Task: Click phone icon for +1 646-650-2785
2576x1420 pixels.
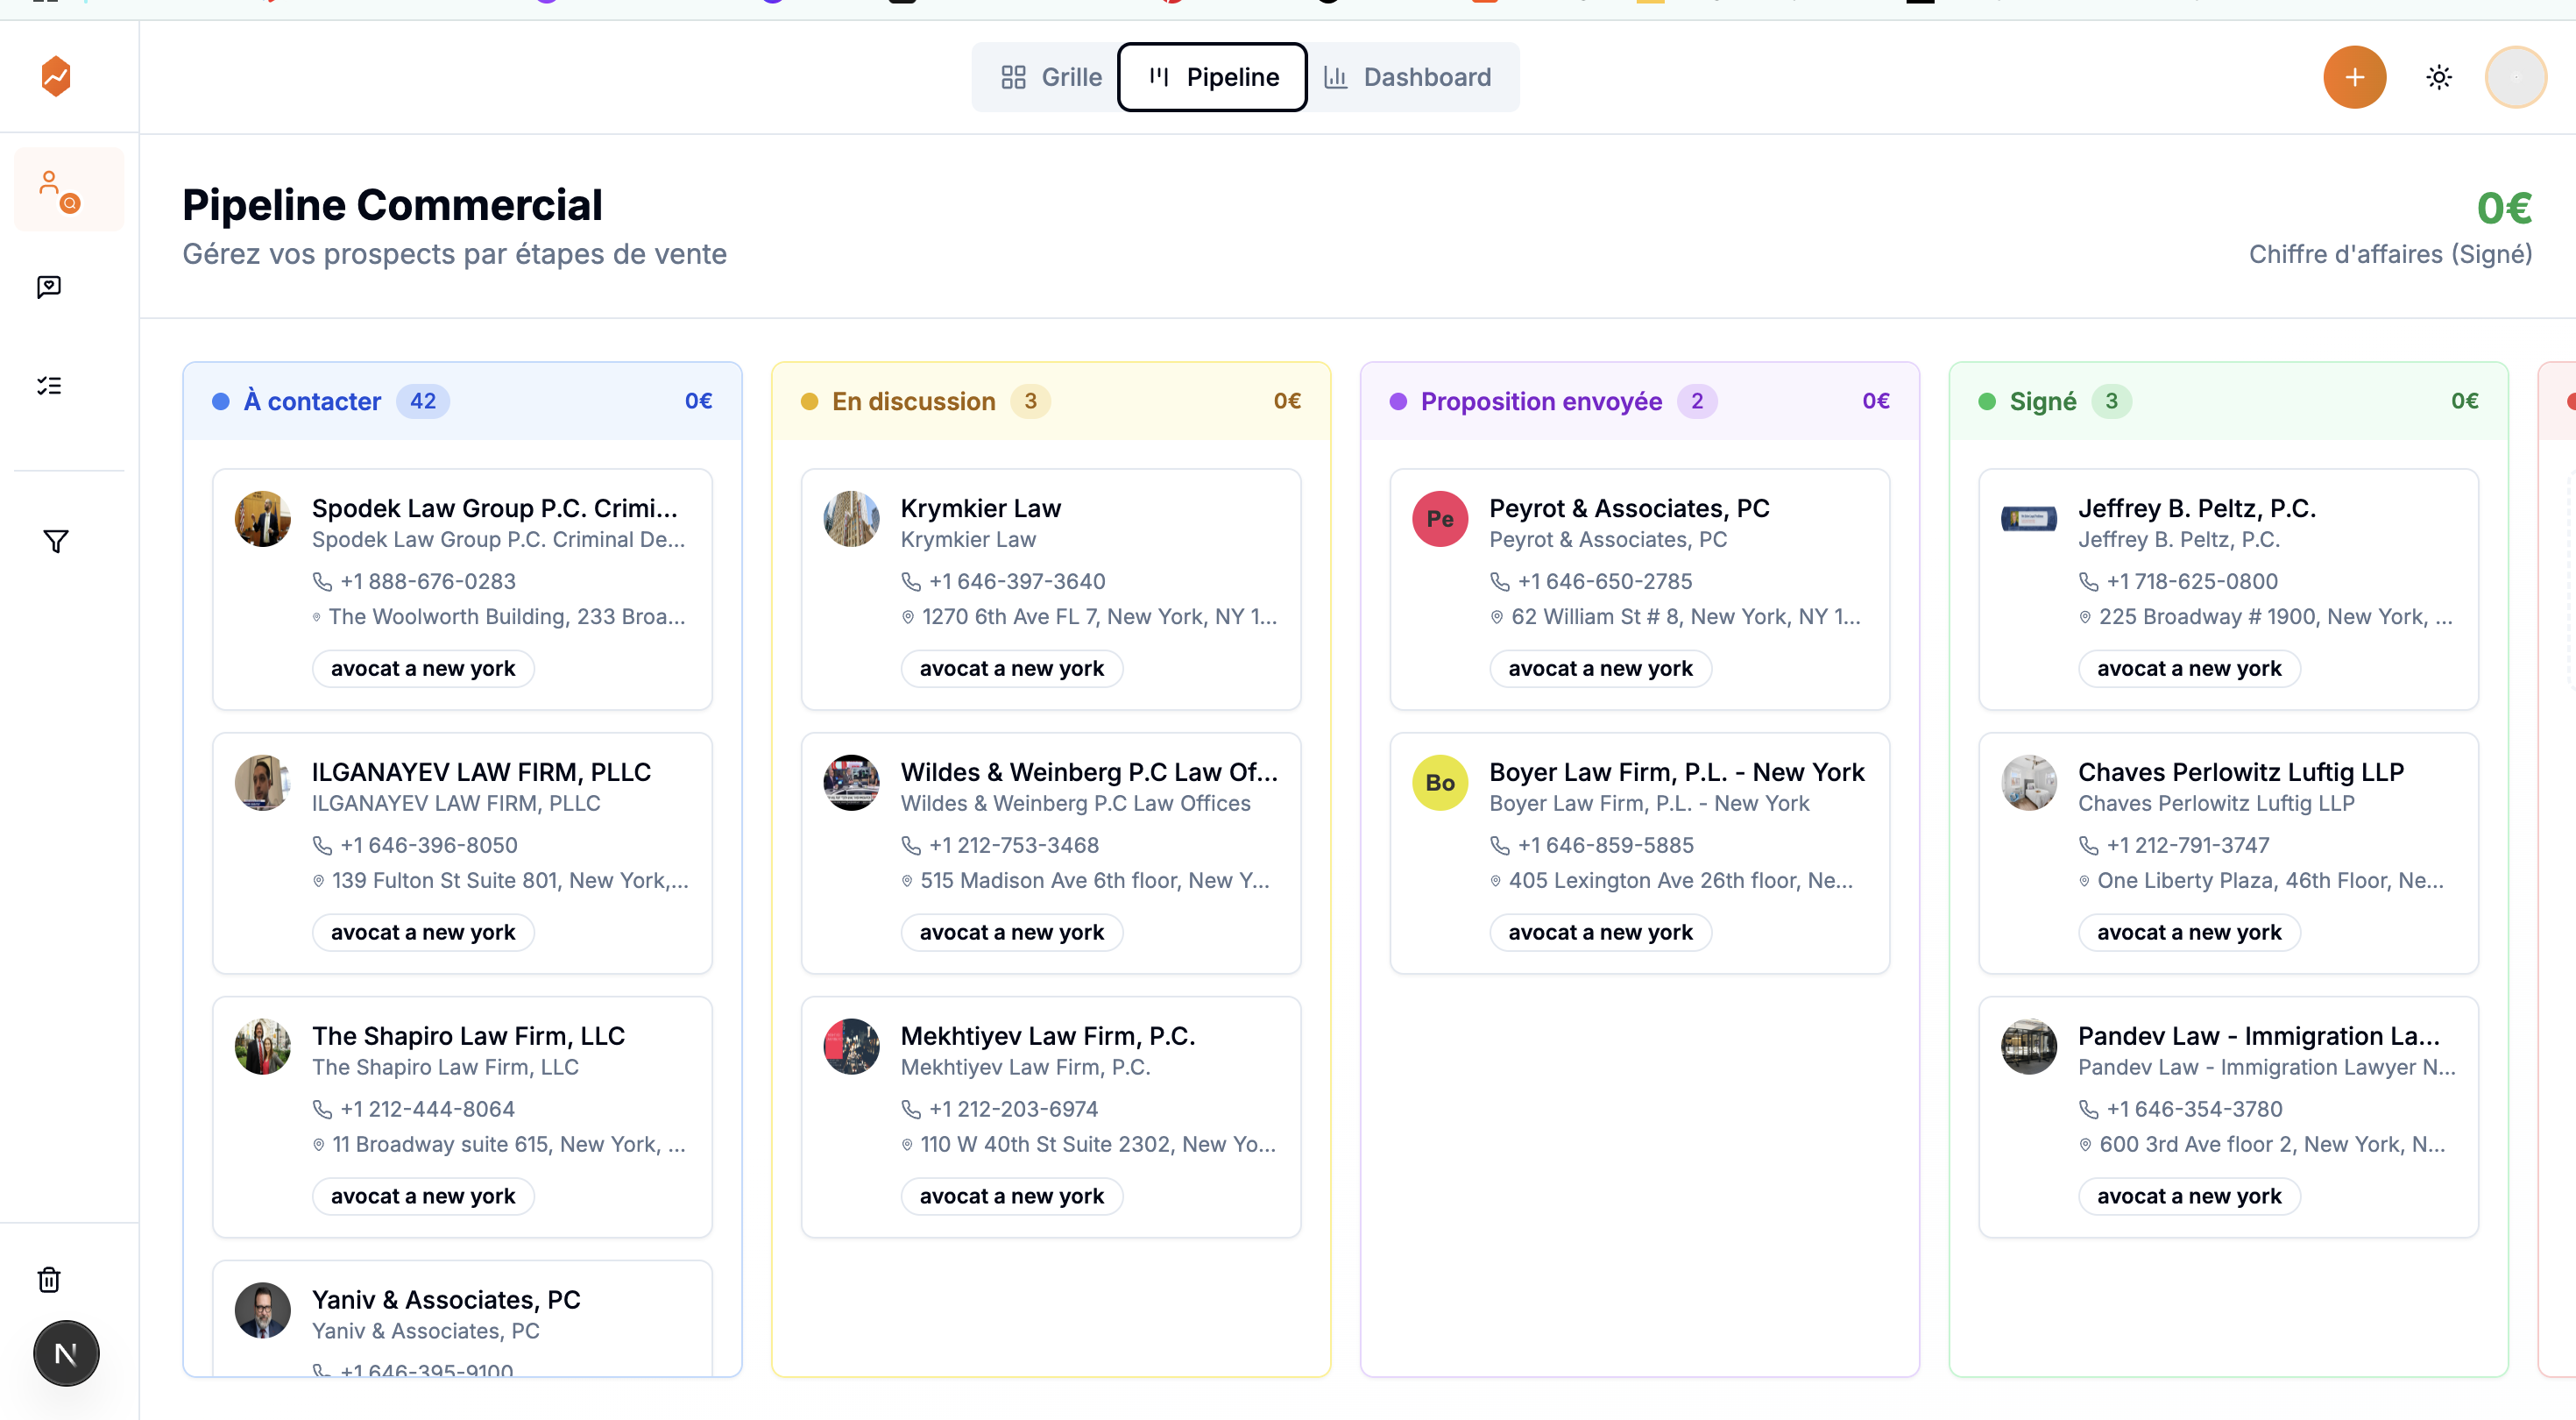Action: coord(1500,581)
